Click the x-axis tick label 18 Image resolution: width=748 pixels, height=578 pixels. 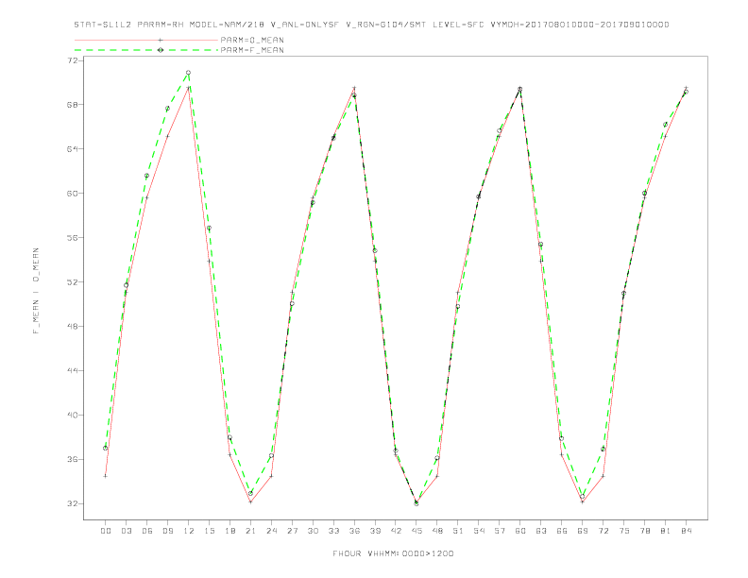[x=229, y=531]
